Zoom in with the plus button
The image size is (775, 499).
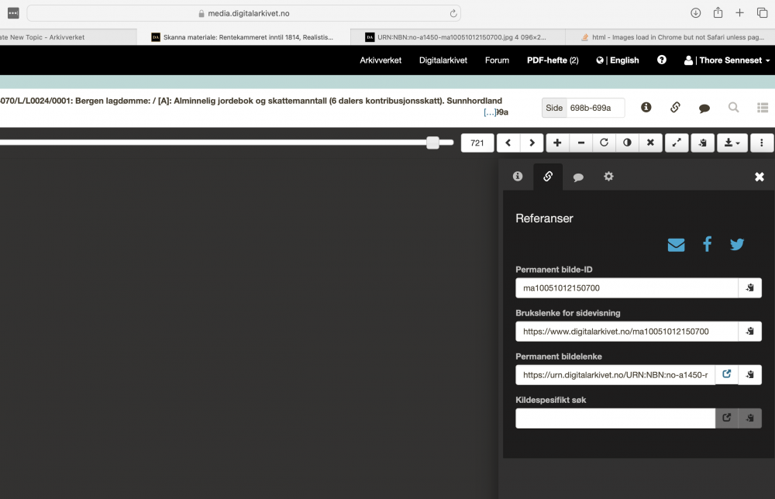point(557,143)
